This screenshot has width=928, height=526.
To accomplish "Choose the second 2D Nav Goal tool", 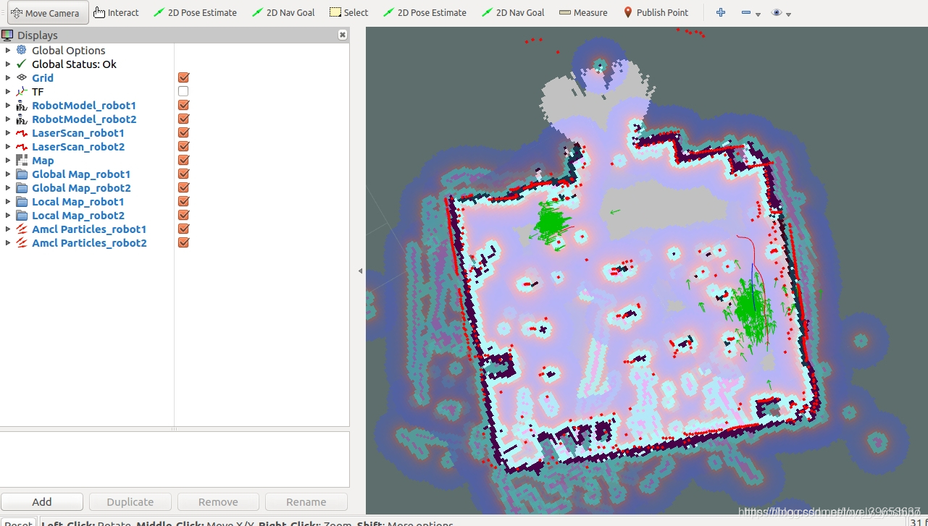I will (x=513, y=12).
